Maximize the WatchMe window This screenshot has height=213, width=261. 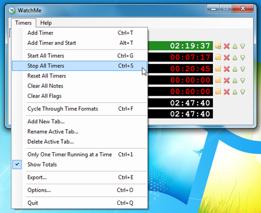(x=226, y=9)
